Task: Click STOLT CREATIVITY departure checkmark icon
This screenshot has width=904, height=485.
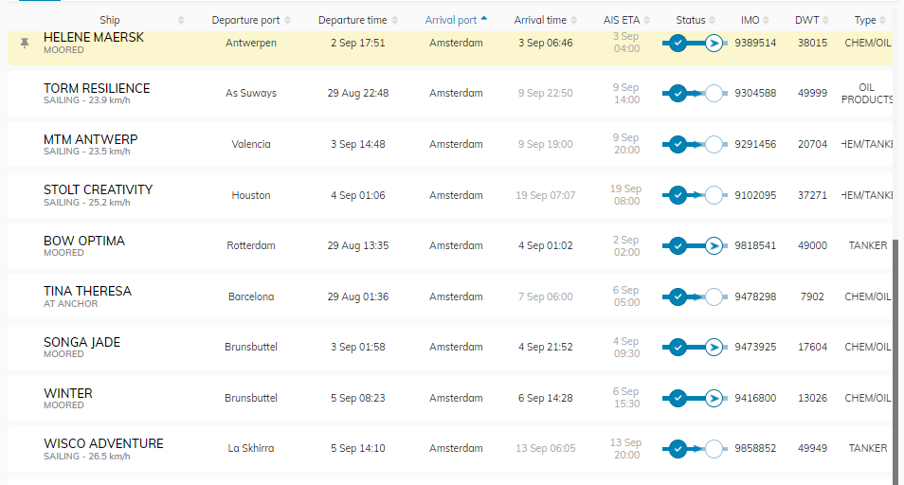Action: [x=678, y=195]
